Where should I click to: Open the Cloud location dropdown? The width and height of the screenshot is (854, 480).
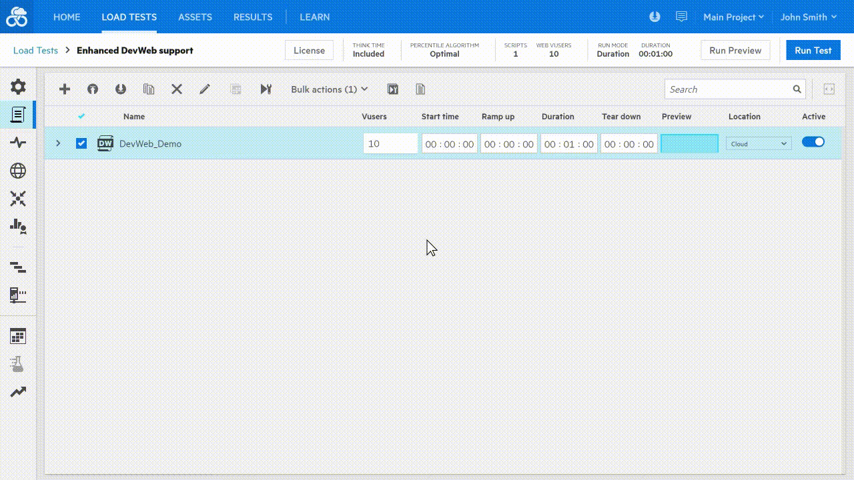point(758,143)
